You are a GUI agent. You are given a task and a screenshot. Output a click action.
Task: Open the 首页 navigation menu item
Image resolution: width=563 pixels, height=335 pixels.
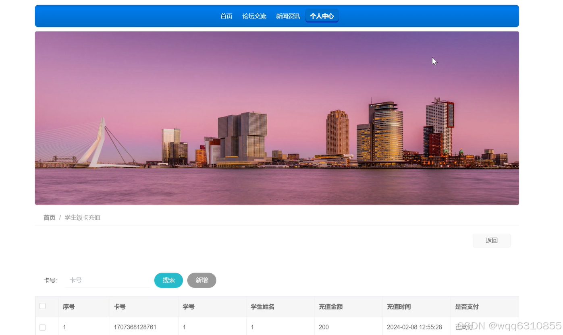(x=226, y=16)
